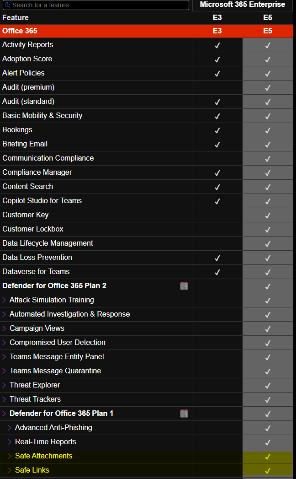Click the E3 checkmark for Adoption Score

[217, 59]
